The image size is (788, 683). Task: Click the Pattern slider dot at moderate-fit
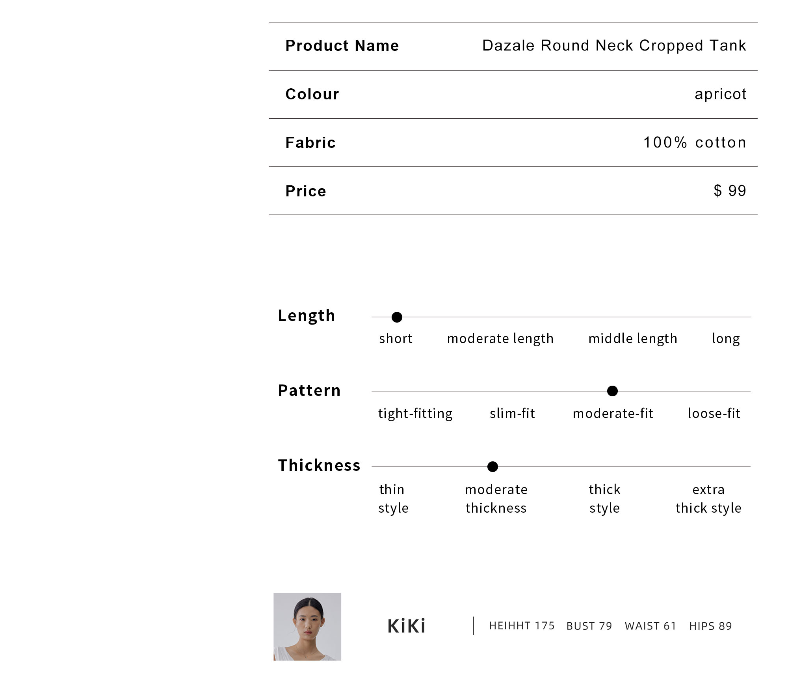tap(612, 391)
